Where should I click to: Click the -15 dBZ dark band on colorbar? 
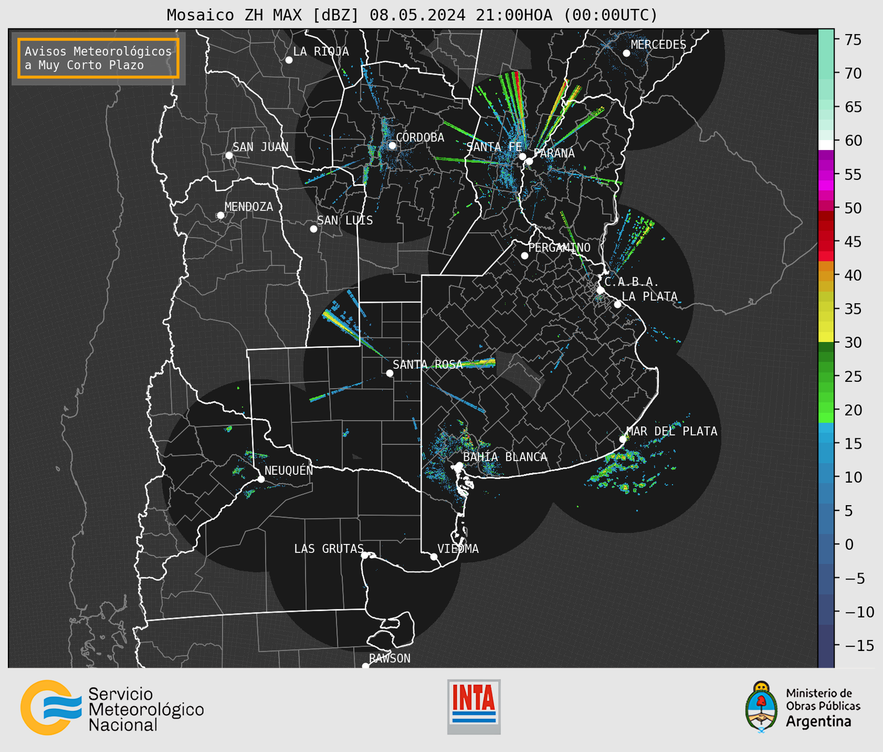[x=826, y=646]
